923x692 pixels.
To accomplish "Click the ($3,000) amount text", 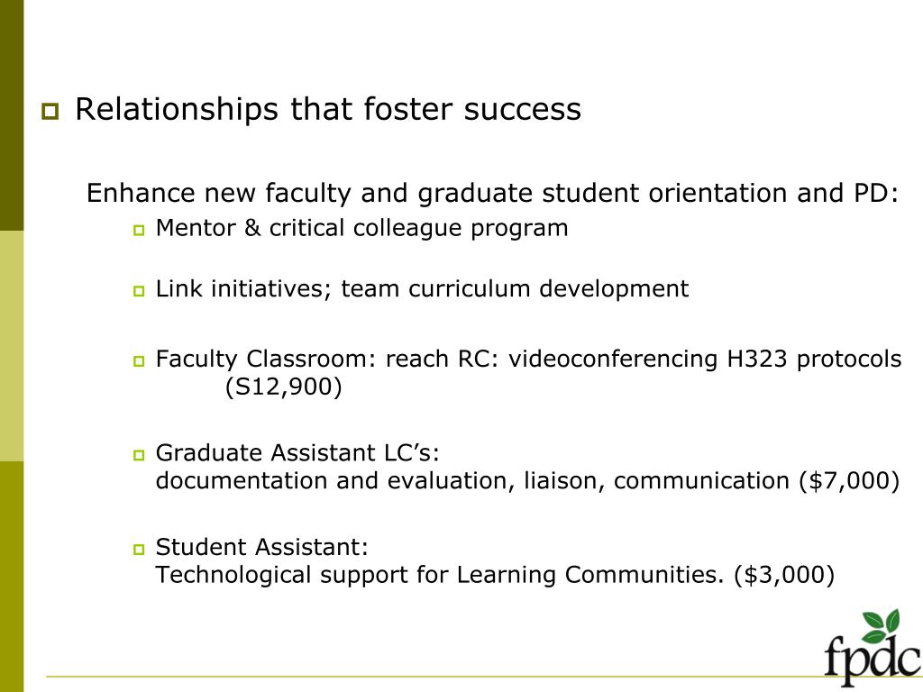I will [785, 575].
